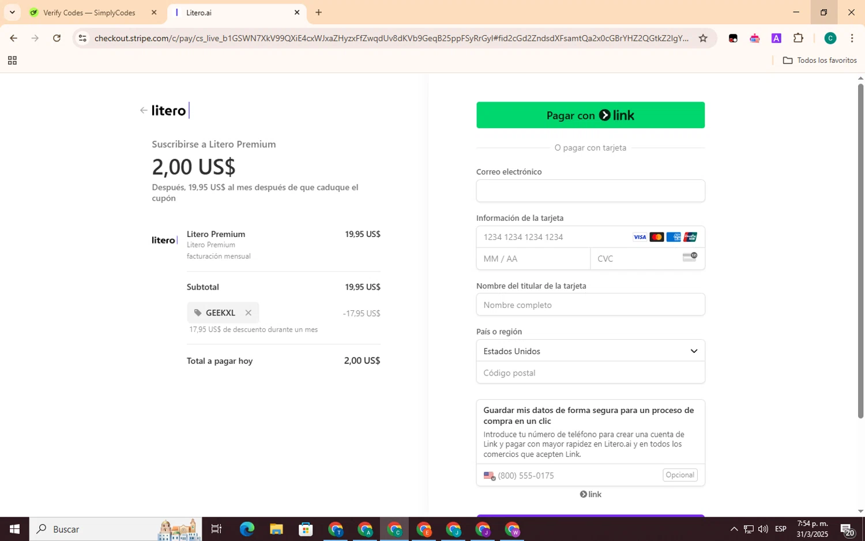Open the black and red extension icon
Image resolution: width=865 pixels, height=541 pixels.
click(x=733, y=39)
